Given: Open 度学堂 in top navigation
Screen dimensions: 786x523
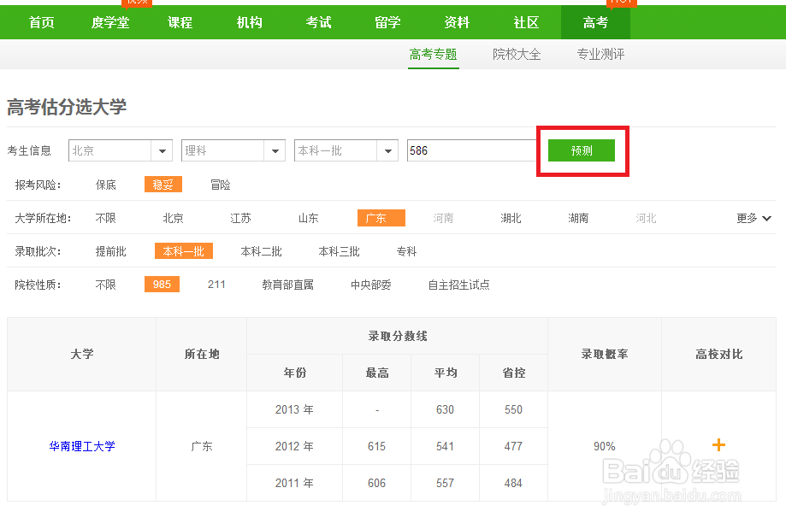Looking at the screenshot, I should pyautogui.click(x=110, y=22).
